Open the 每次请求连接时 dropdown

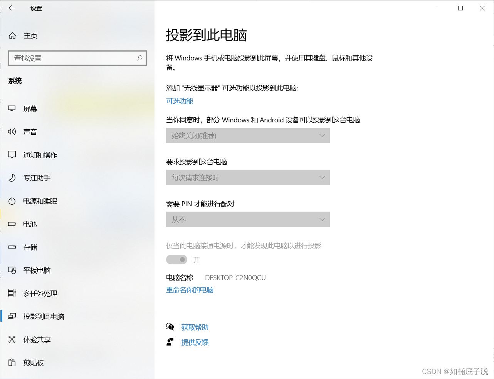click(248, 177)
